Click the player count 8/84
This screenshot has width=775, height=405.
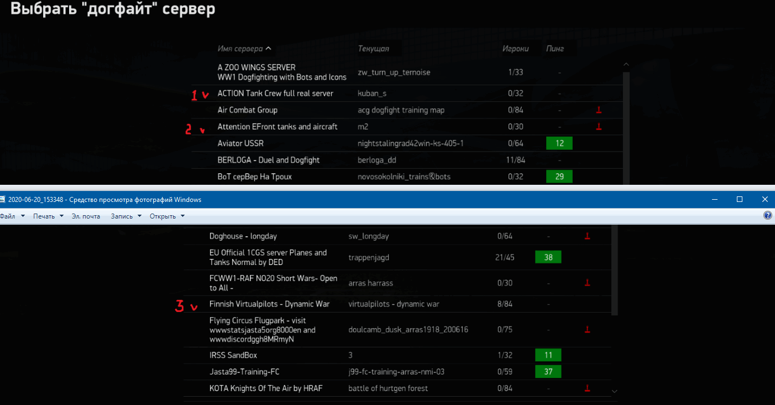505,304
